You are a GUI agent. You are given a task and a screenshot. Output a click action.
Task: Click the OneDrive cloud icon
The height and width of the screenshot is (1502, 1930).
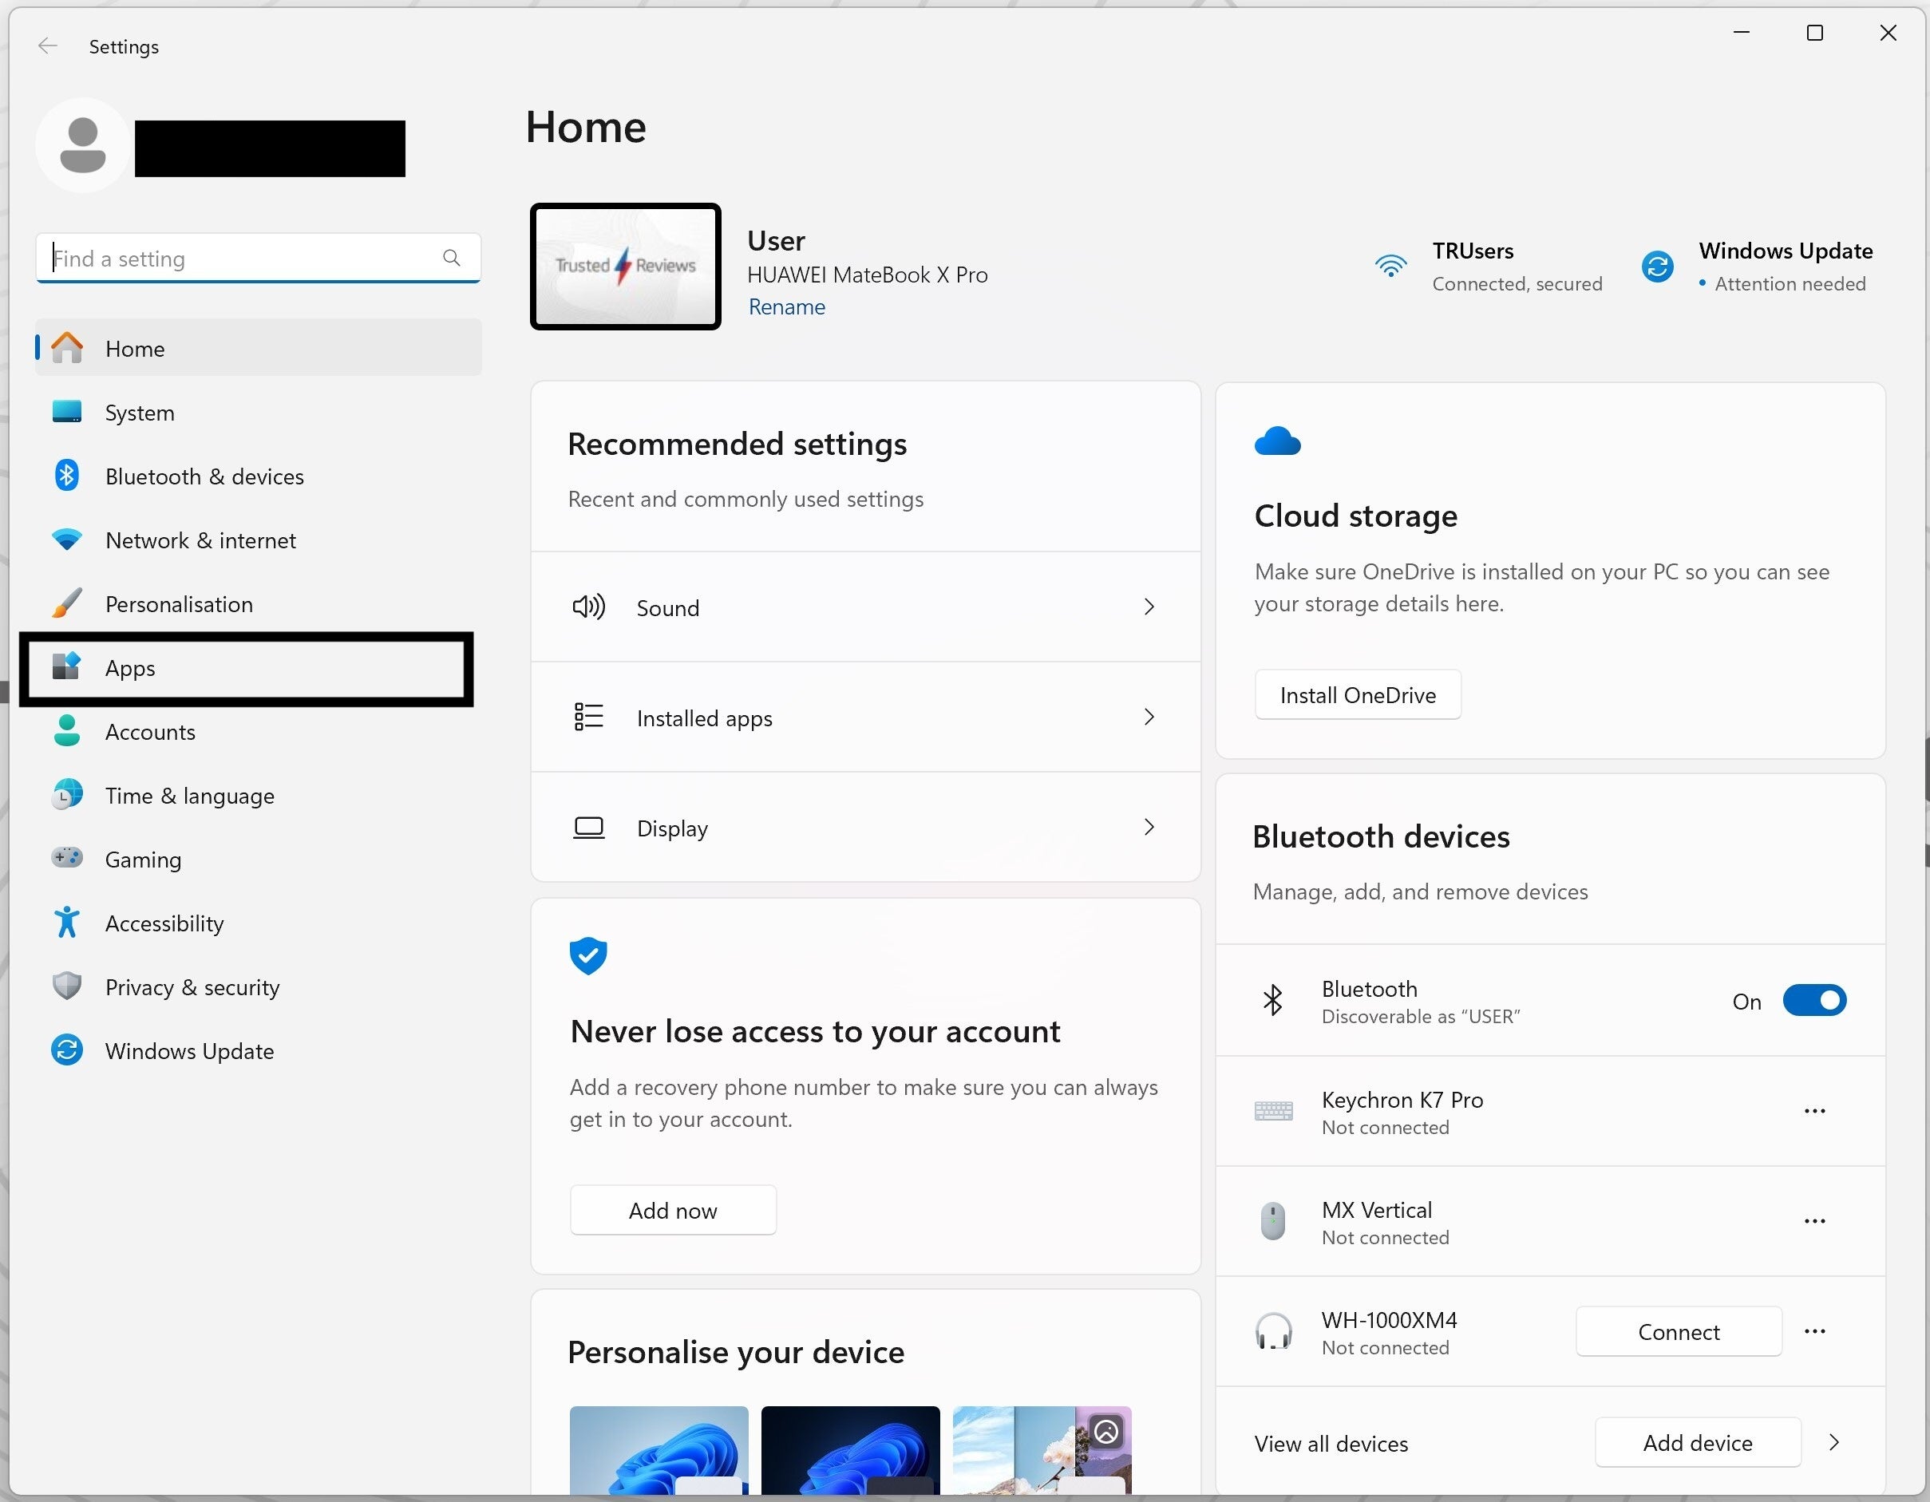[x=1278, y=441]
